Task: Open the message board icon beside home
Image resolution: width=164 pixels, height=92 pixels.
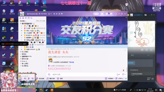Action: pyautogui.click(x=107, y=14)
